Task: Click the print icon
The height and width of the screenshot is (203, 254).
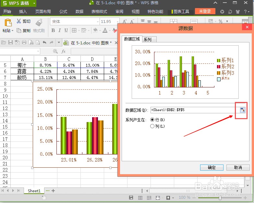Action: (x=24, y=42)
